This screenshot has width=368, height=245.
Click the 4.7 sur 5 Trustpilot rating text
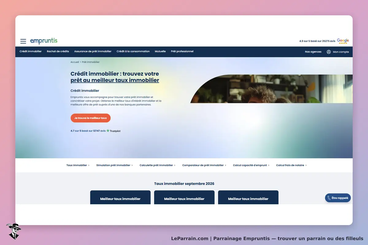(x=88, y=131)
